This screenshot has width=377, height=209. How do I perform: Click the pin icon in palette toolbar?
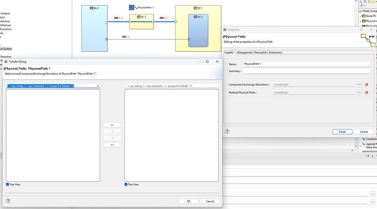click(x=361, y=6)
